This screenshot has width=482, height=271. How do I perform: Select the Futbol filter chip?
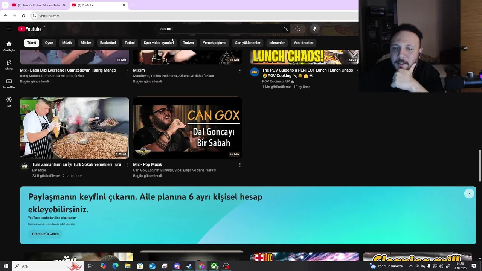(130, 43)
